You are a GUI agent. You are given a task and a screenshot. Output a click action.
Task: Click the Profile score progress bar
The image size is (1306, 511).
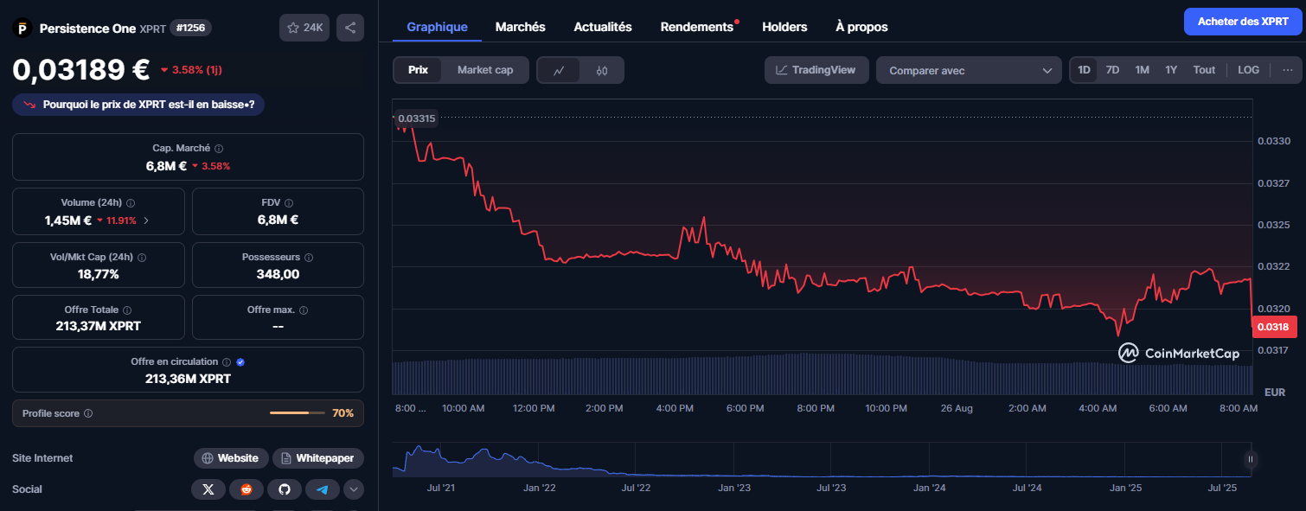298,413
